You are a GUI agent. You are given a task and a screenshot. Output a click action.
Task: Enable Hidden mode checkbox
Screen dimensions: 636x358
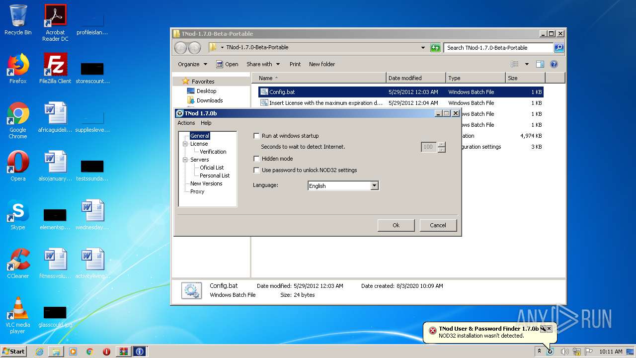(x=257, y=159)
